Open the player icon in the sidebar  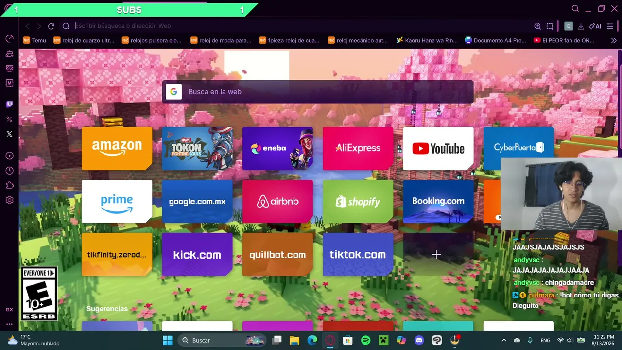pos(9,156)
